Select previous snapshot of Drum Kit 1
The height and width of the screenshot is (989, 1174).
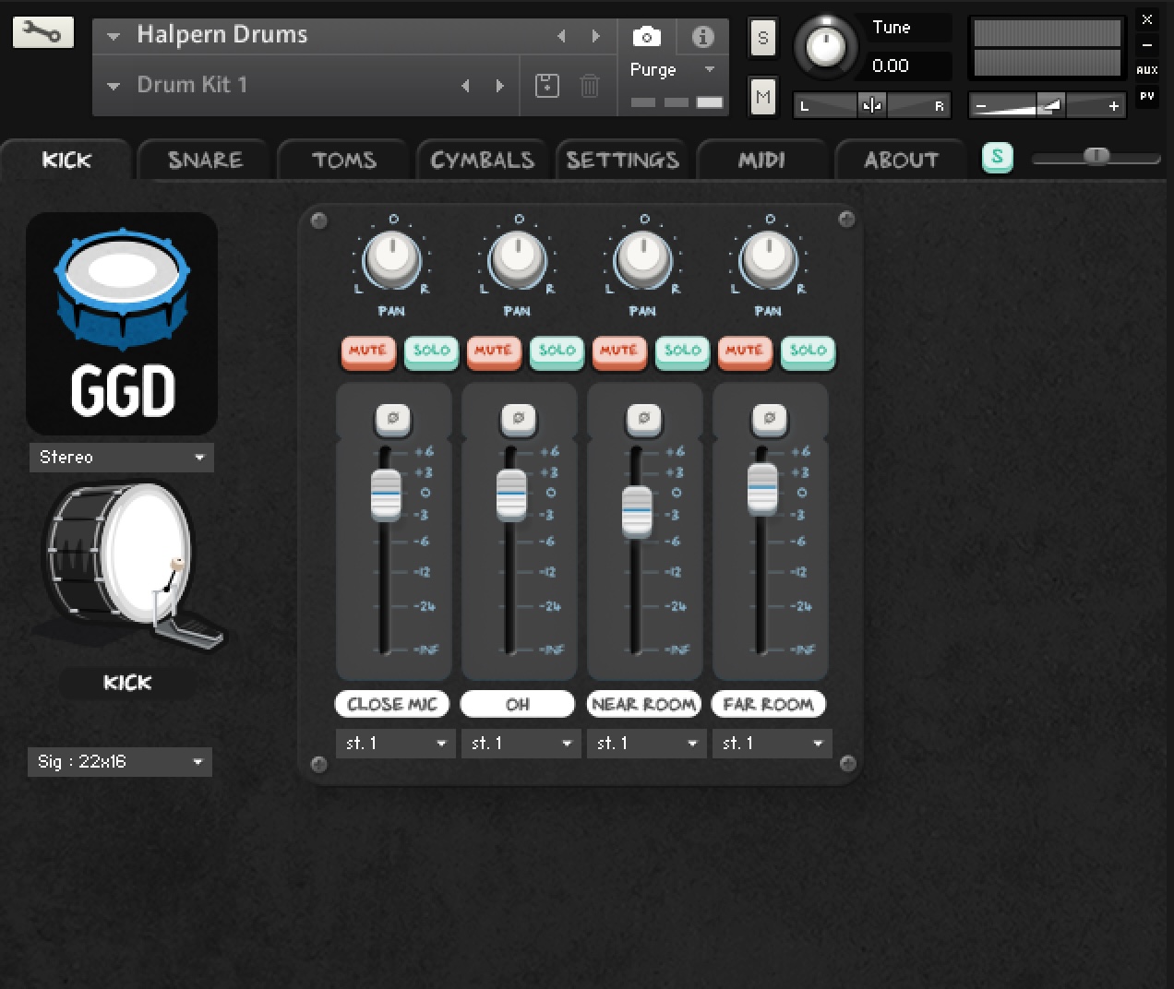[465, 86]
